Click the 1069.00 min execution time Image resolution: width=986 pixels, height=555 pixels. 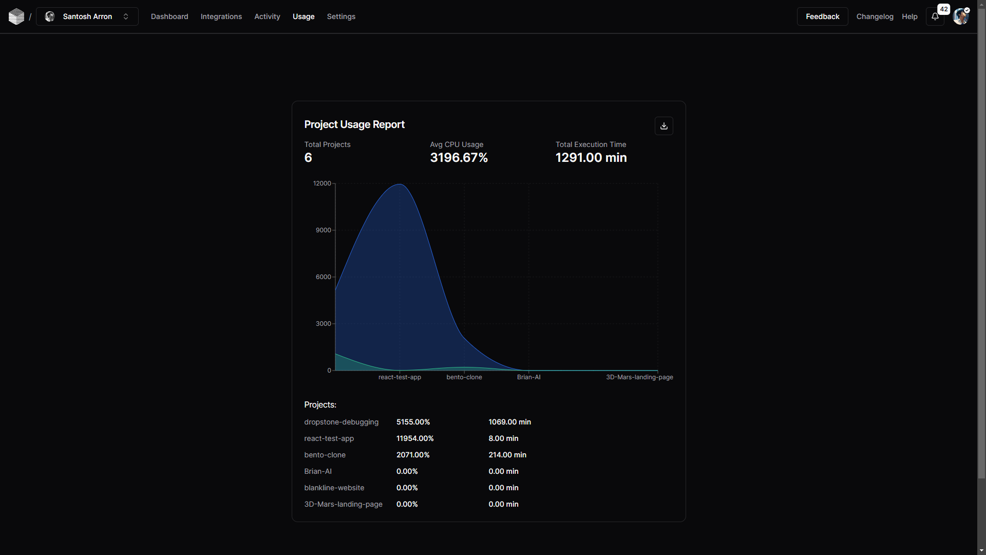click(509, 422)
